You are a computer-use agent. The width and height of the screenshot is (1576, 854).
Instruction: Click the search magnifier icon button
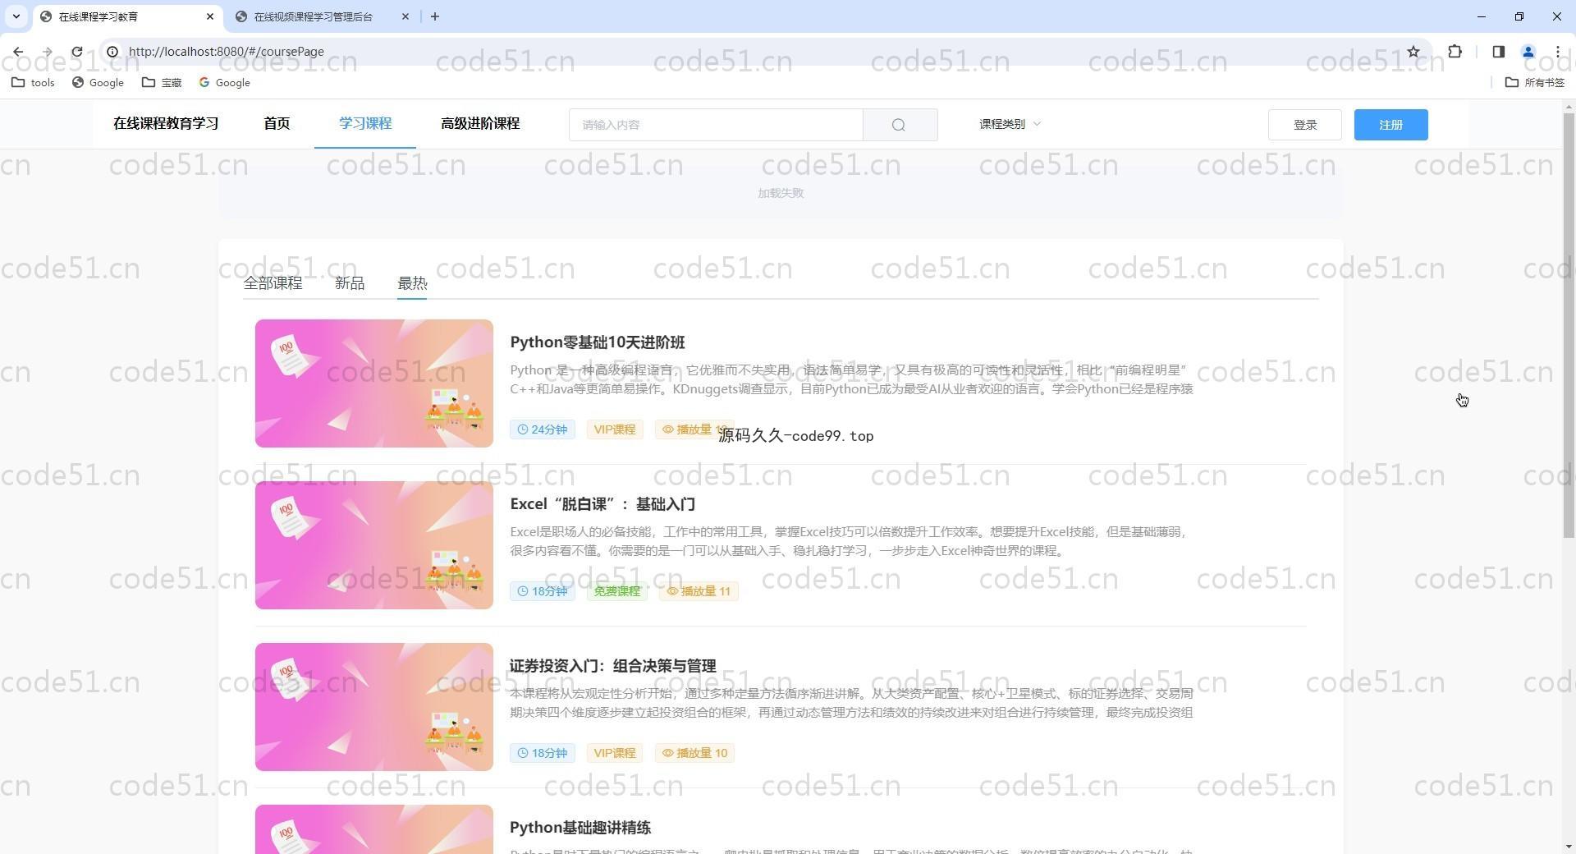(900, 125)
